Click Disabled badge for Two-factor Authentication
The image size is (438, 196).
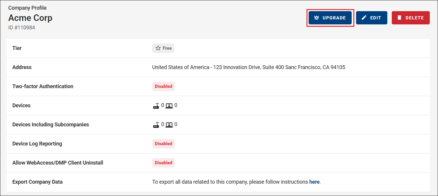click(163, 86)
